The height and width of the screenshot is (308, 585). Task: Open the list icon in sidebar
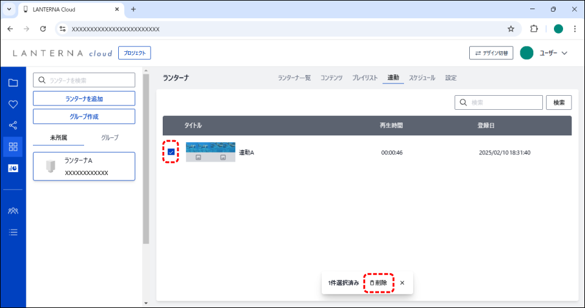[13, 232]
